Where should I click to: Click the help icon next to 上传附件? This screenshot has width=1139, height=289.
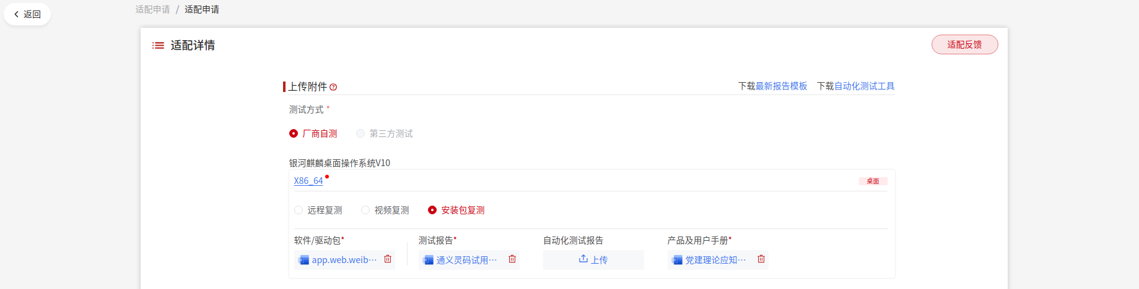coord(333,87)
